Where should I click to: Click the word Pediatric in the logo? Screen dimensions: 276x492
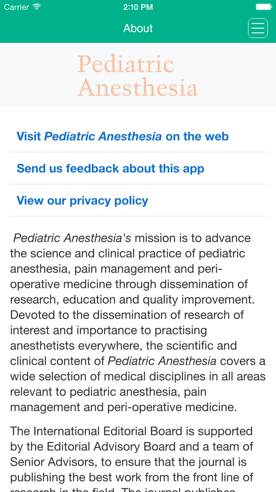click(x=126, y=64)
